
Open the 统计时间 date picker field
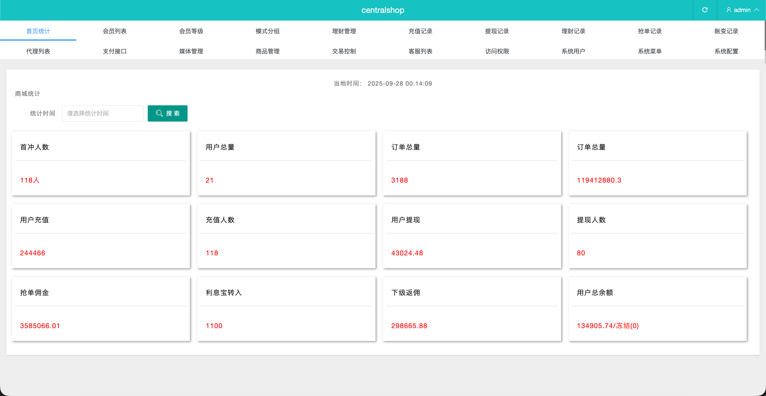[102, 113]
